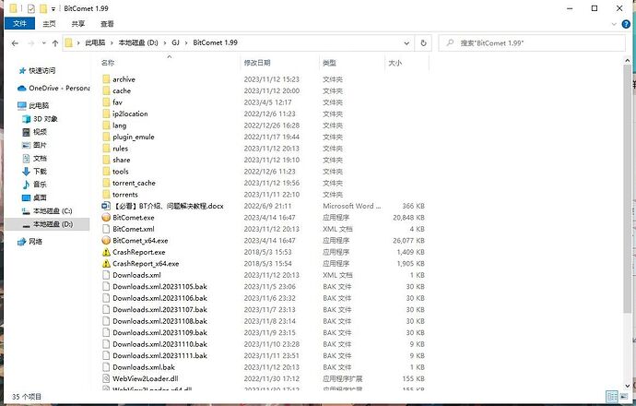The image size is (636, 406).
Task: Select the CrashReport_x64.exe warning icon
Action: (106, 264)
